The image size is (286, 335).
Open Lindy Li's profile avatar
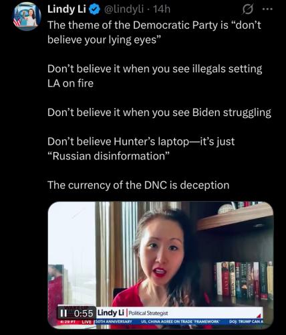(27, 16)
